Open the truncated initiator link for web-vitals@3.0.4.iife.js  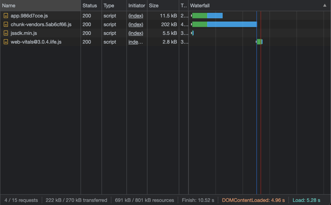pyautogui.click(x=135, y=42)
